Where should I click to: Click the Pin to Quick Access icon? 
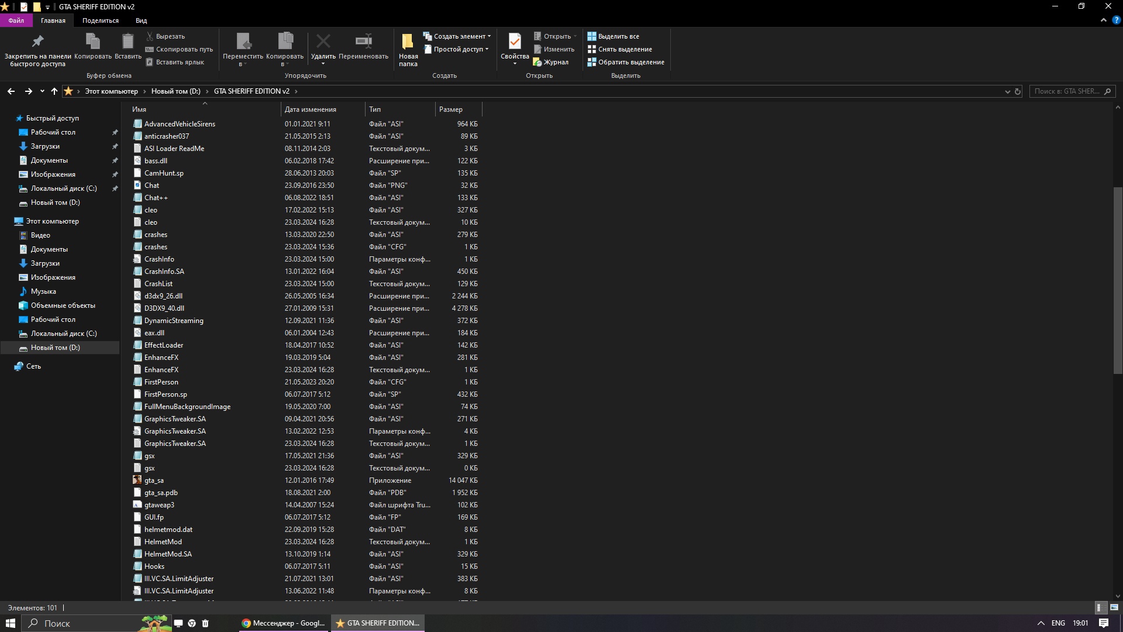click(37, 42)
